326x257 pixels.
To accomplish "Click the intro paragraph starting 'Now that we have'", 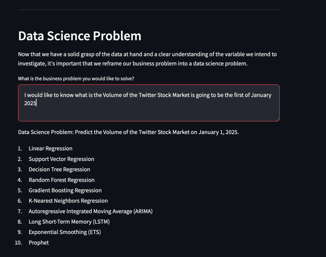I will (147, 59).
